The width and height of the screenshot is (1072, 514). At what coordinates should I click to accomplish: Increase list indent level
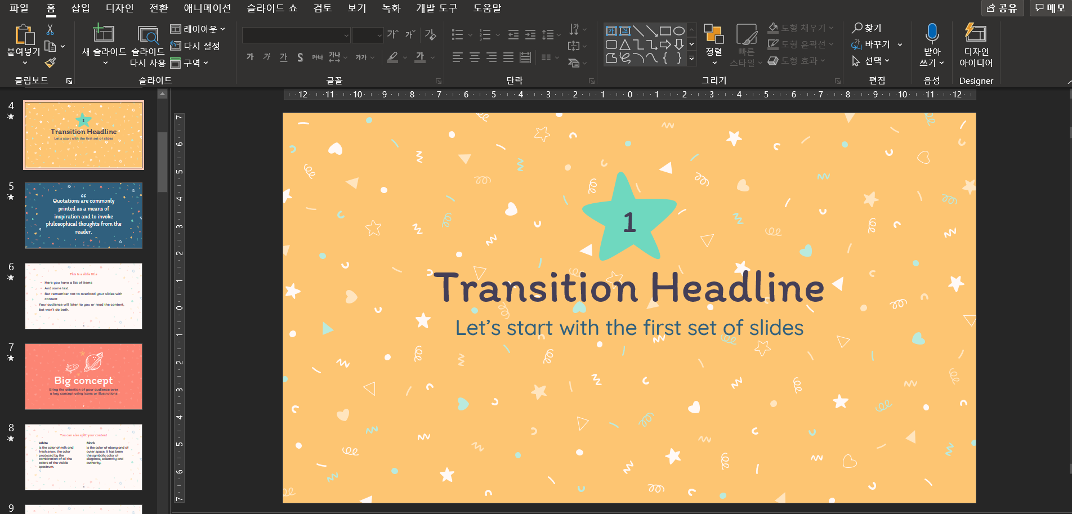pyautogui.click(x=530, y=34)
